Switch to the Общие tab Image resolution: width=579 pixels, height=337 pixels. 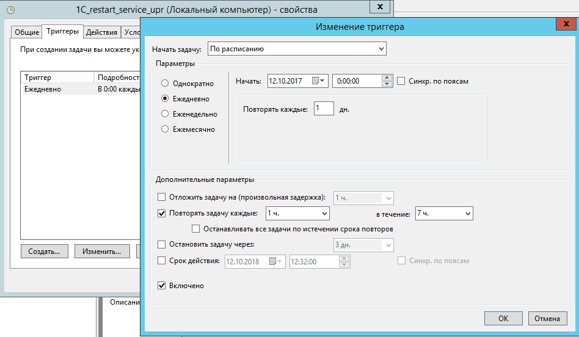click(26, 32)
